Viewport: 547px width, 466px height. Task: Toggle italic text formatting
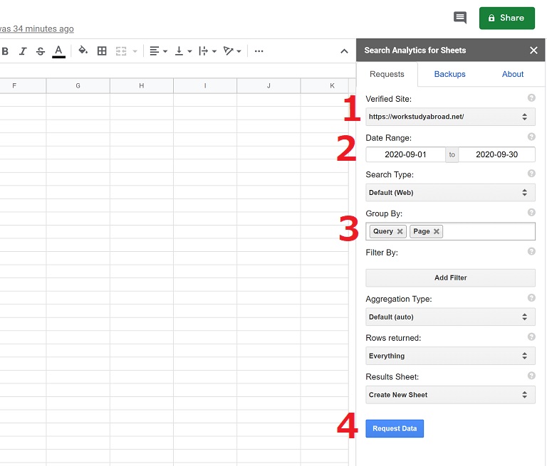pos(23,51)
